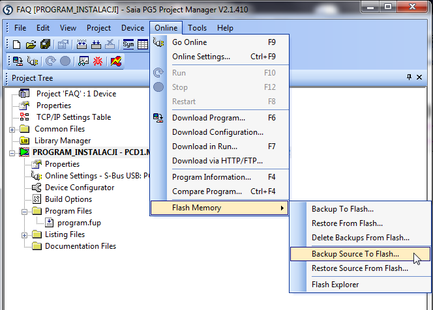Click the Download Program toolbar icon
Image resolution: width=433 pixels, height=310 pixels.
tap(18, 61)
